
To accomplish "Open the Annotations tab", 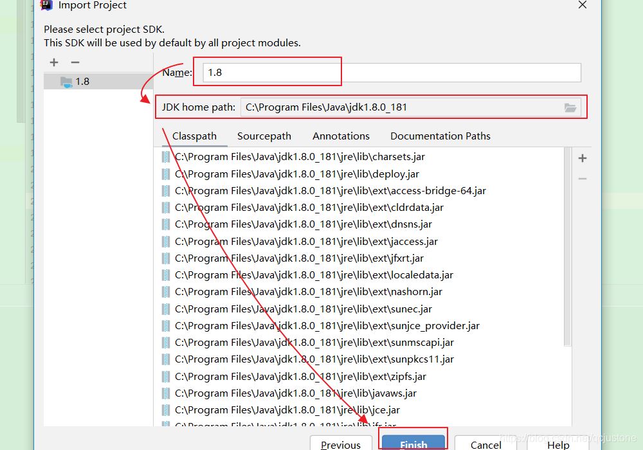I will (x=341, y=136).
